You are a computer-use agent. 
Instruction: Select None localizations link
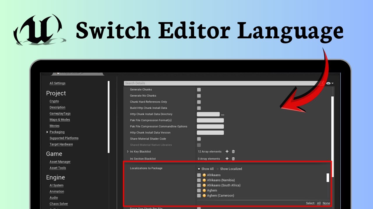tap(326, 203)
